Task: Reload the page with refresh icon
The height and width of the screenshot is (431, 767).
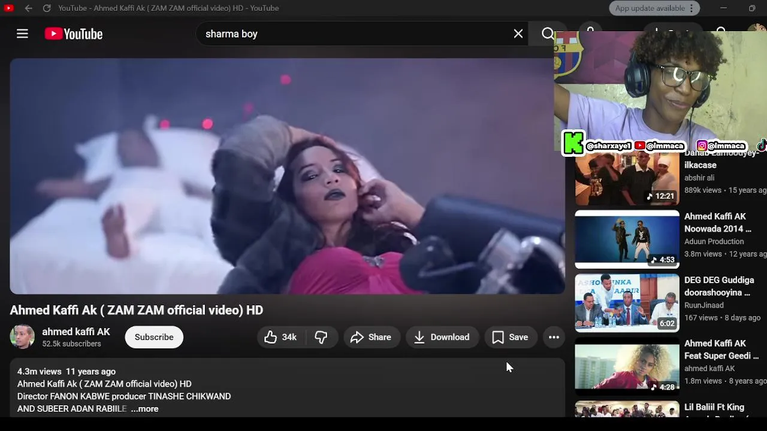Action: pyautogui.click(x=47, y=8)
